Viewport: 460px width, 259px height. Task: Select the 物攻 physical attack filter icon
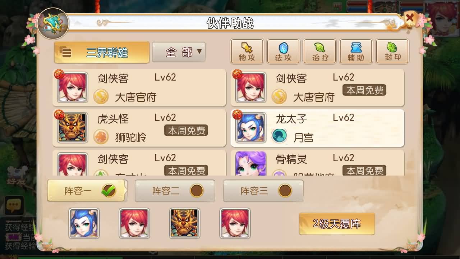tap(247, 51)
